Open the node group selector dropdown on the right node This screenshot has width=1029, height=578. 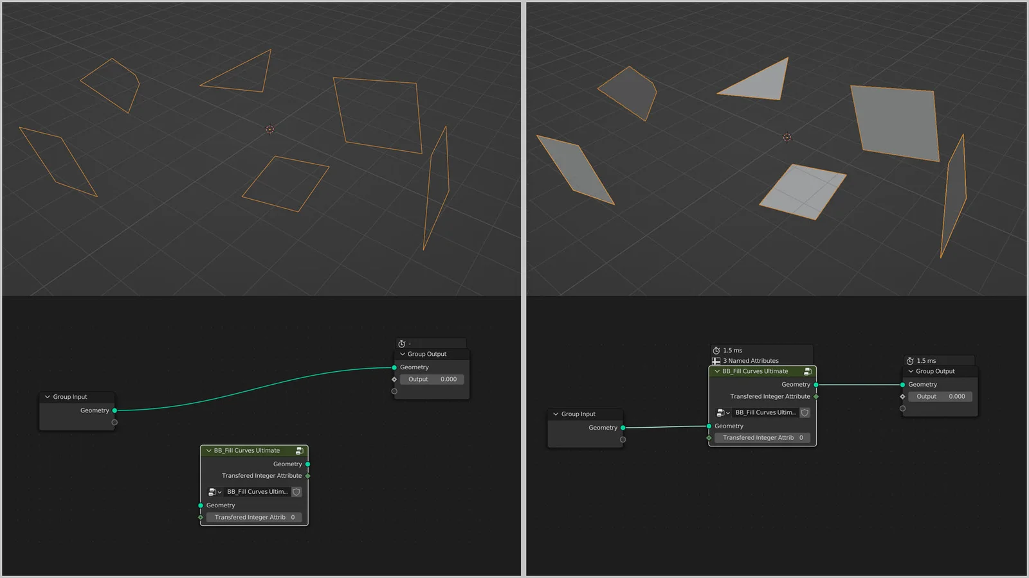[x=729, y=412]
